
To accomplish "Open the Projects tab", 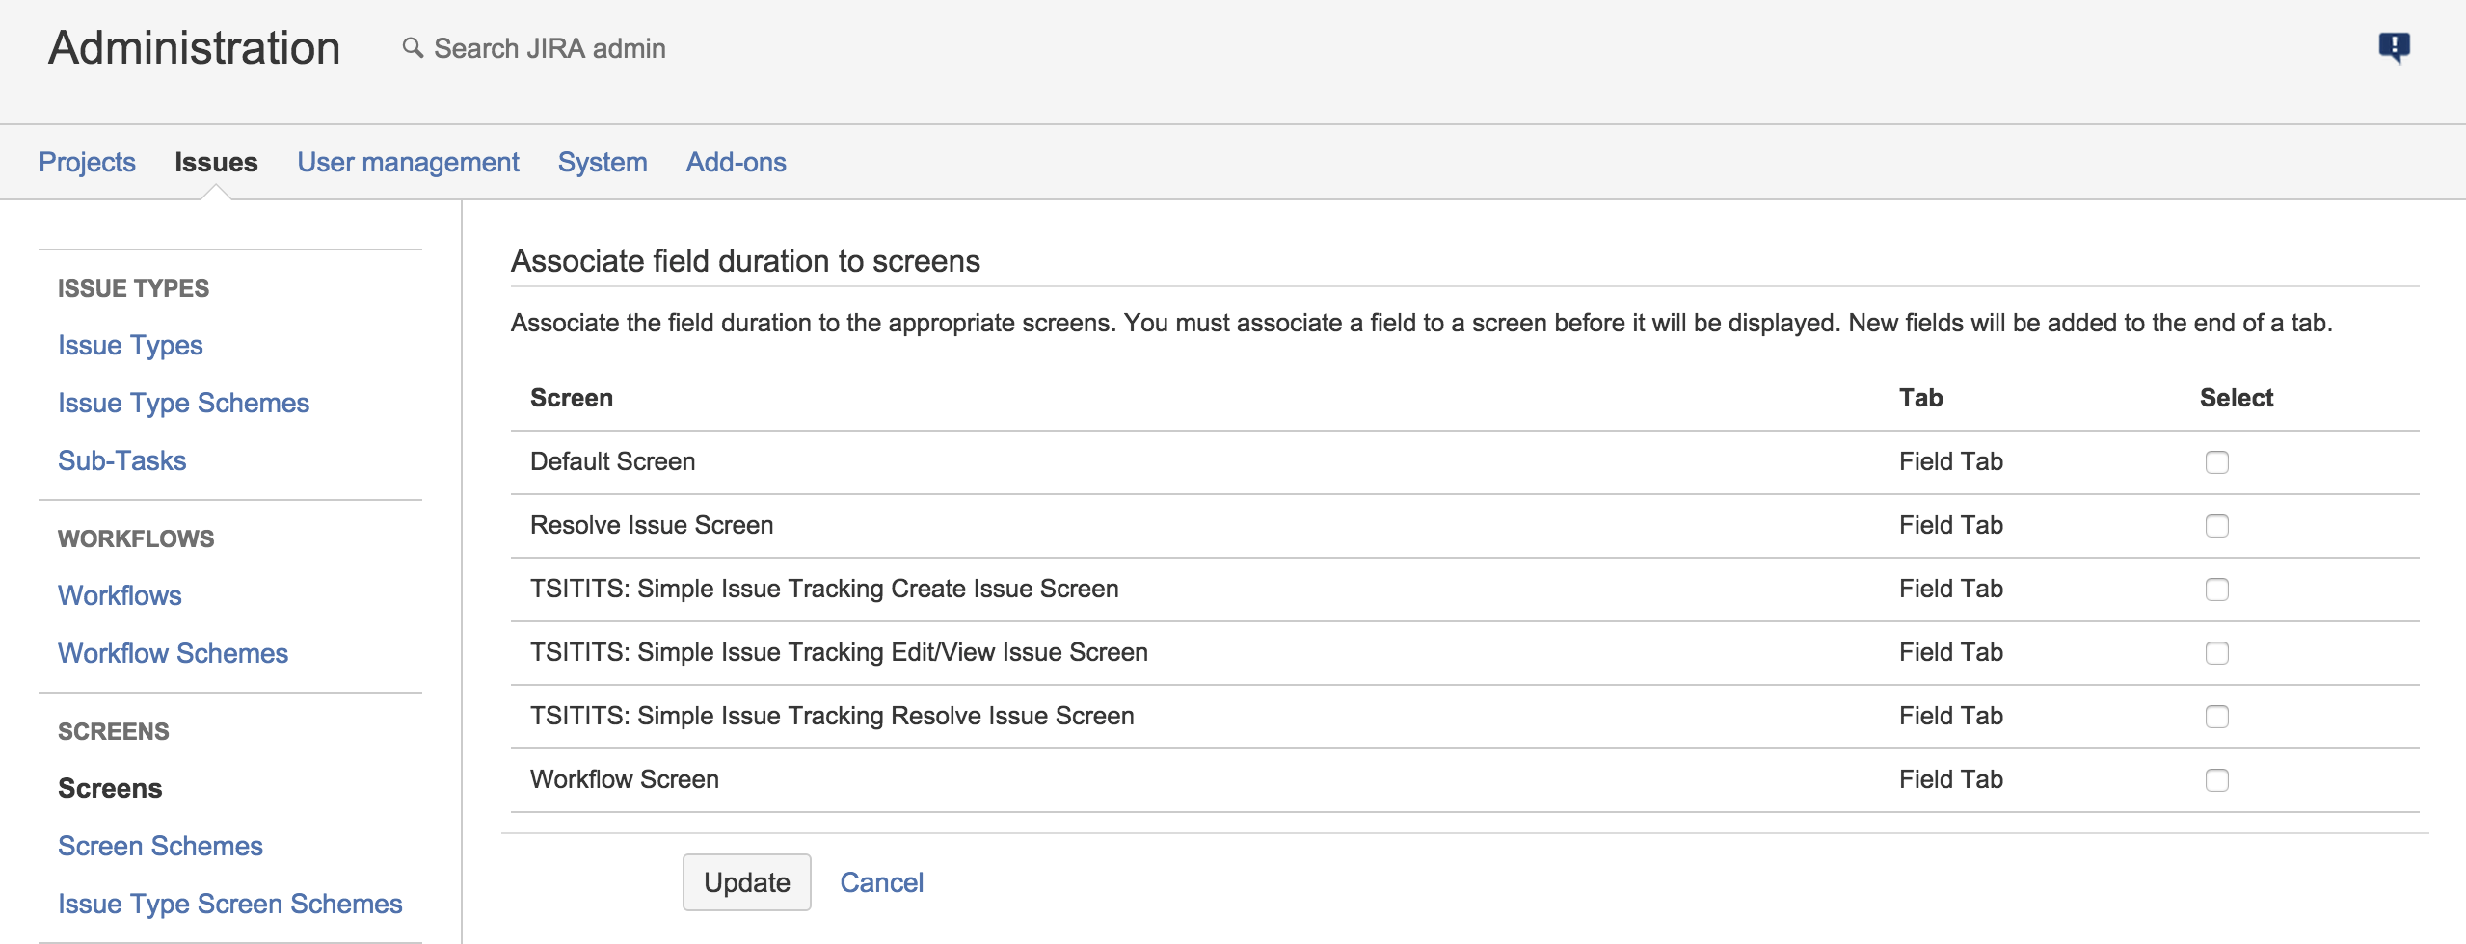I will pyautogui.click(x=87, y=162).
